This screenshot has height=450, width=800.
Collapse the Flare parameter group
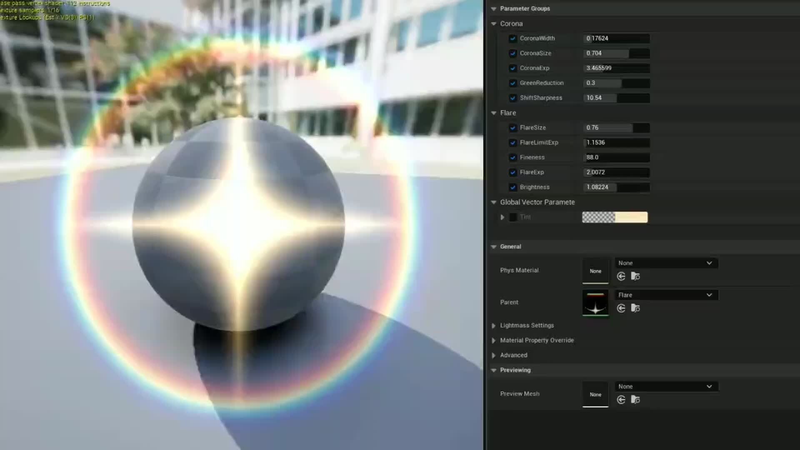494,113
